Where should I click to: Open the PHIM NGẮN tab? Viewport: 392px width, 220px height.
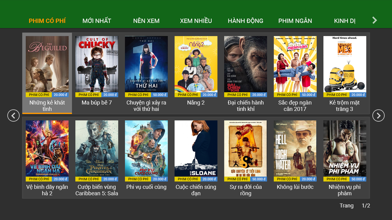pyautogui.click(x=295, y=21)
